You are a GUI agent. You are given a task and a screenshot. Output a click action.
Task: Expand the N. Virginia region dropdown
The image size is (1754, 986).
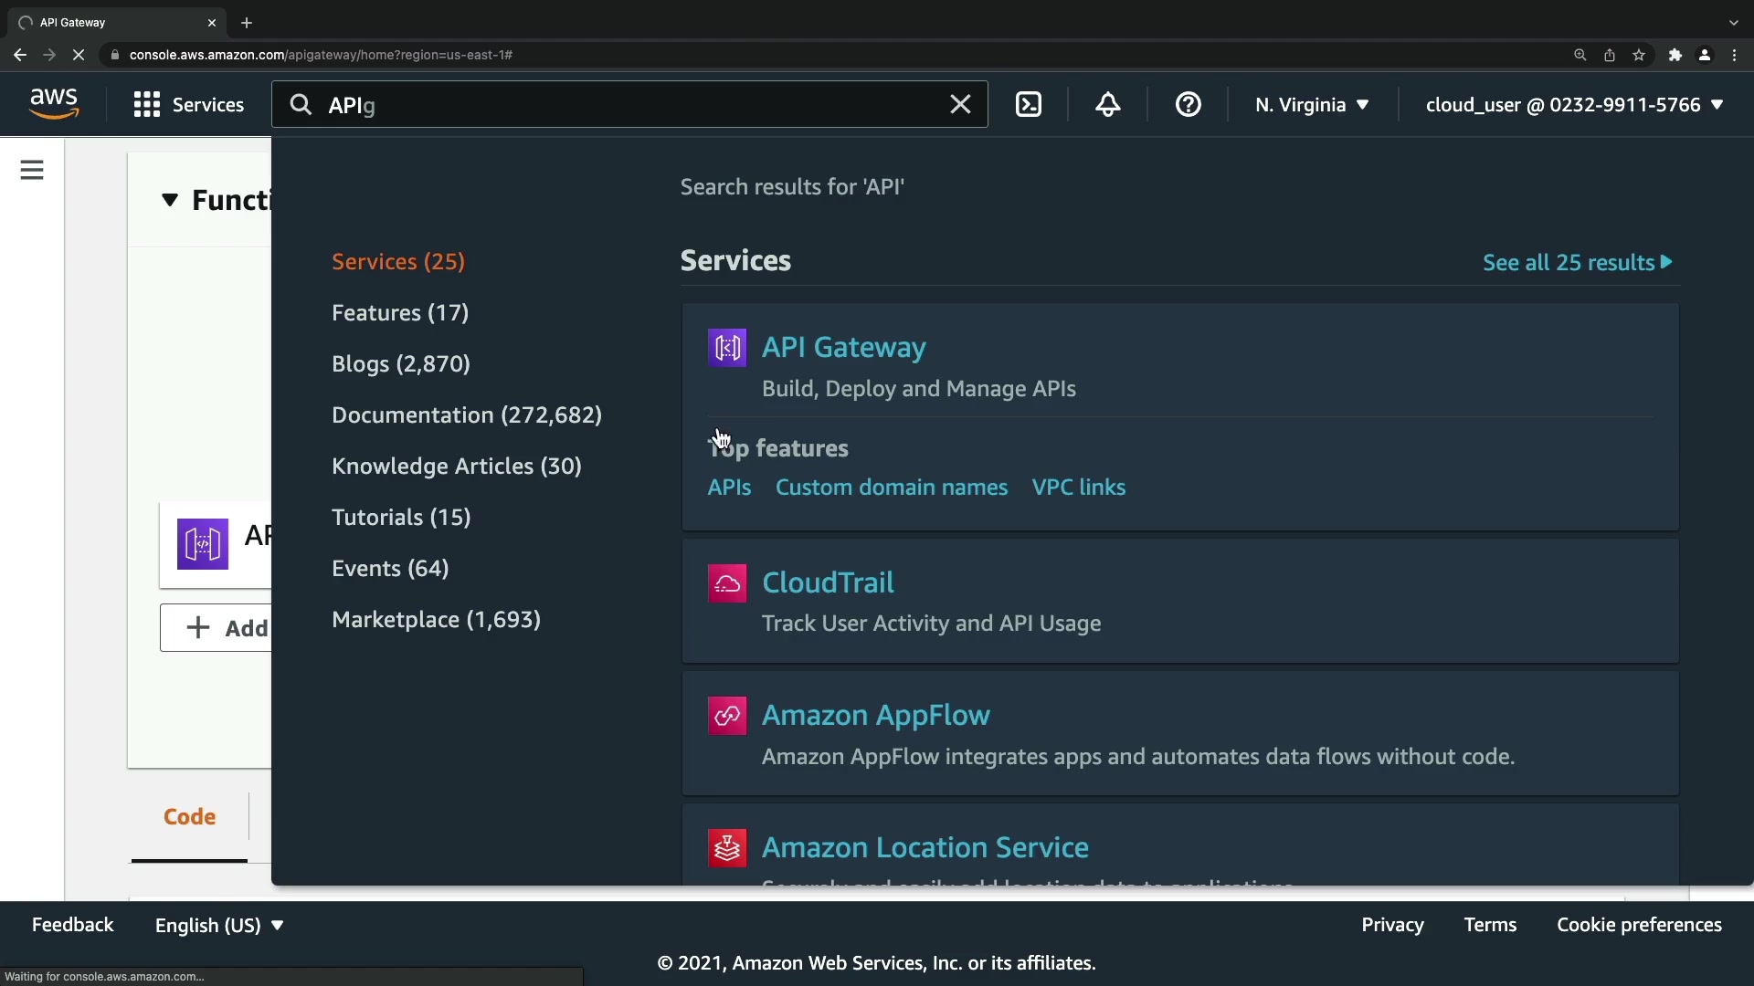click(x=1312, y=105)
